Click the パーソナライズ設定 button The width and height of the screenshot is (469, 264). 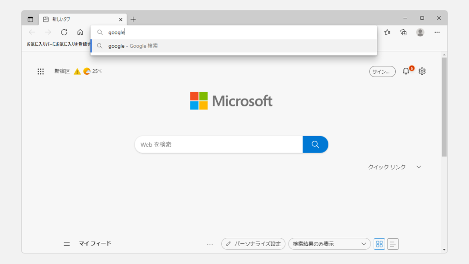pos(253,244)
